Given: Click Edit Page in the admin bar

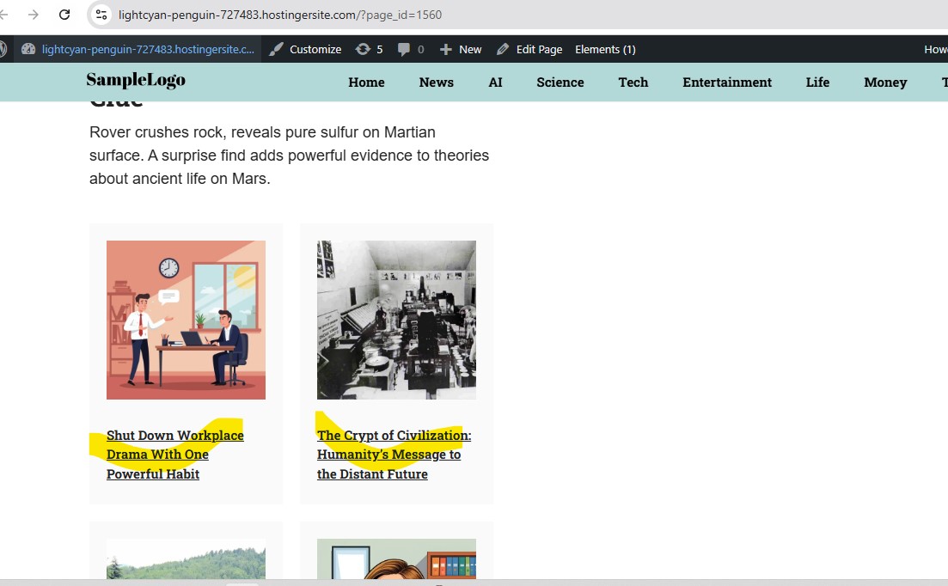Looking at the screenshot, I should 529,49.
